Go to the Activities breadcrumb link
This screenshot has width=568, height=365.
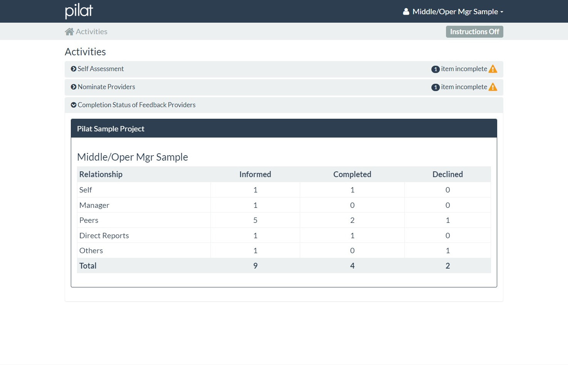coord(92,32)
